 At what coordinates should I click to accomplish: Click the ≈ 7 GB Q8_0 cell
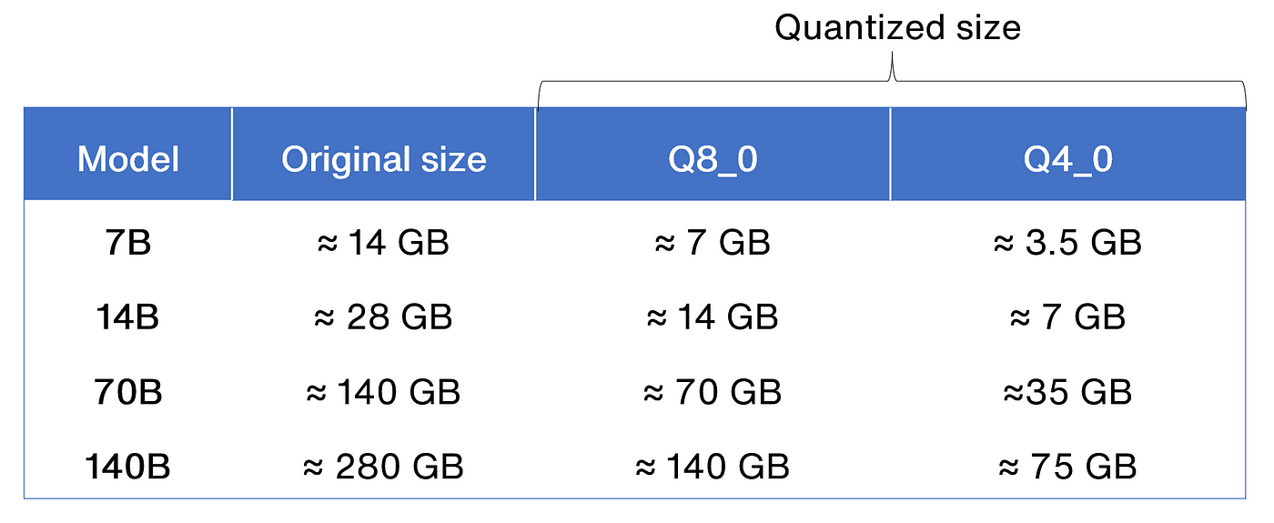pyautogui.click(x=713, y=244)
